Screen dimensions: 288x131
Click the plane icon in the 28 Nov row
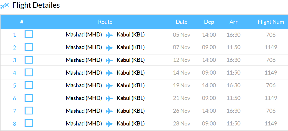(x=109, y=124)
